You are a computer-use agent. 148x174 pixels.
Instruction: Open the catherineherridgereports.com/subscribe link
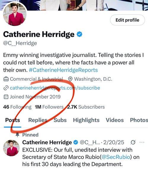coord(55,88)
